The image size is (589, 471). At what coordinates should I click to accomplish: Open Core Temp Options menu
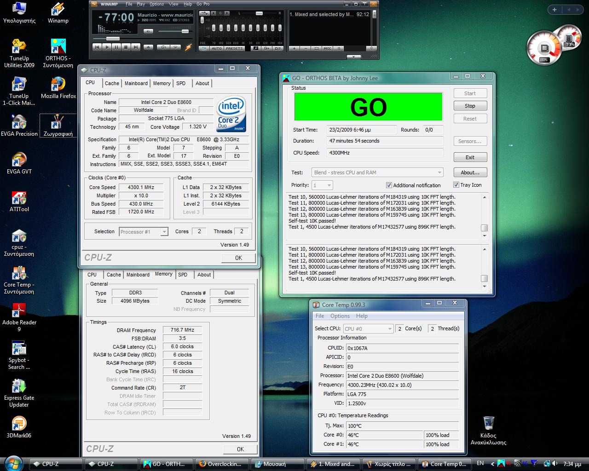(x=340, y=316)
